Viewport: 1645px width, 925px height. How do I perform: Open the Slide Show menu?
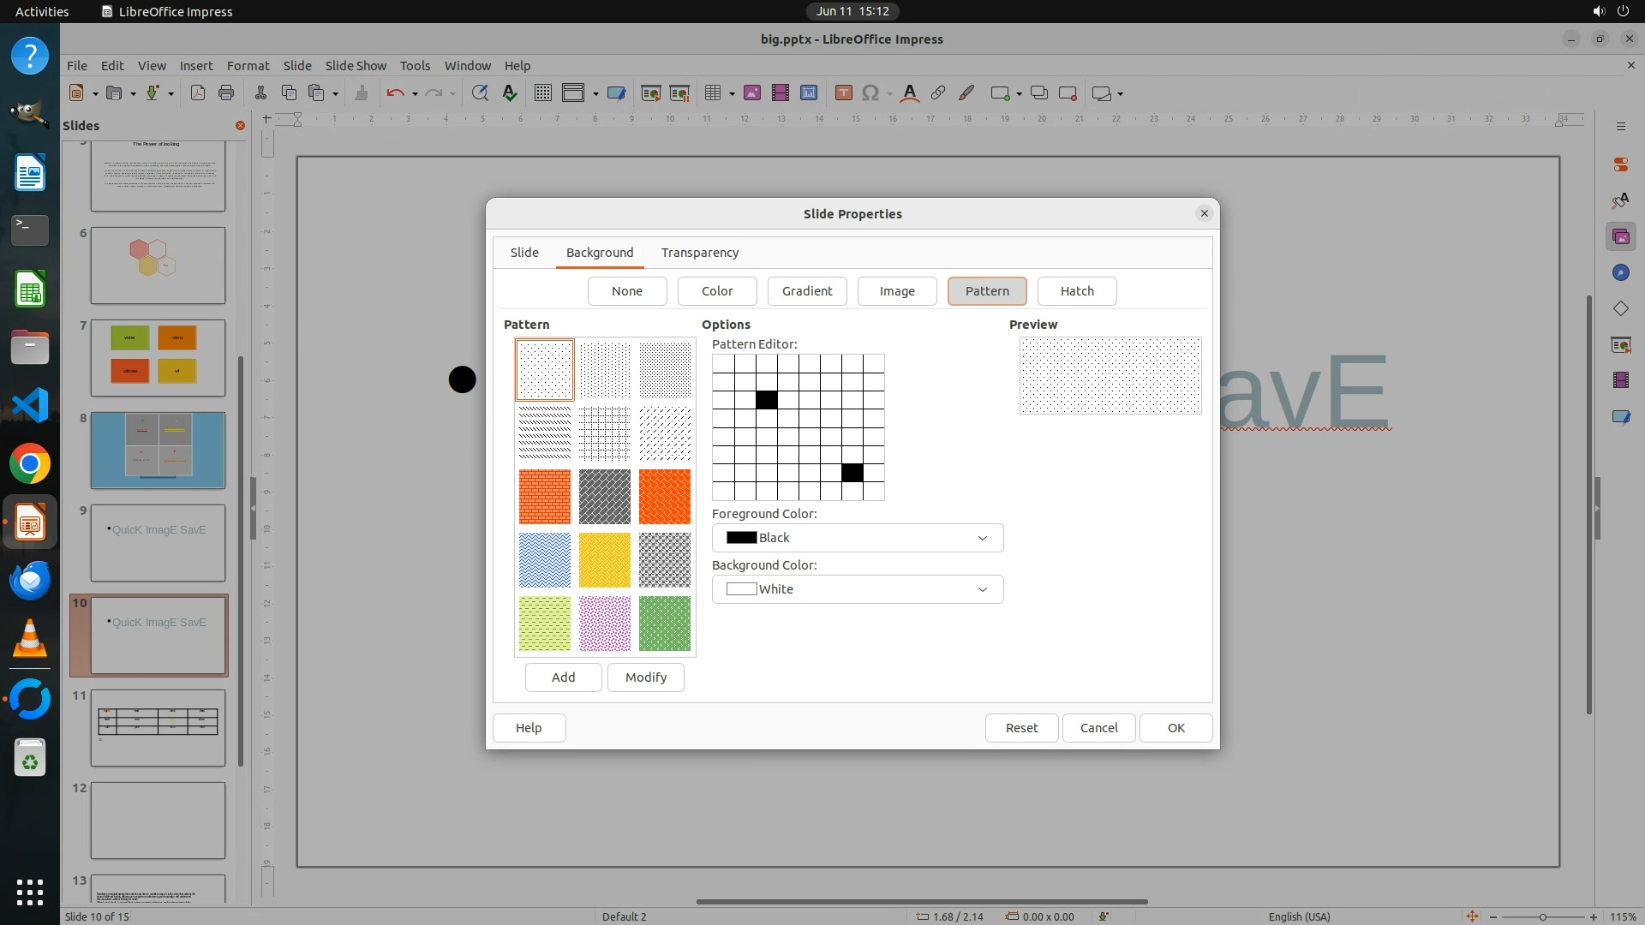click(356, 66)
